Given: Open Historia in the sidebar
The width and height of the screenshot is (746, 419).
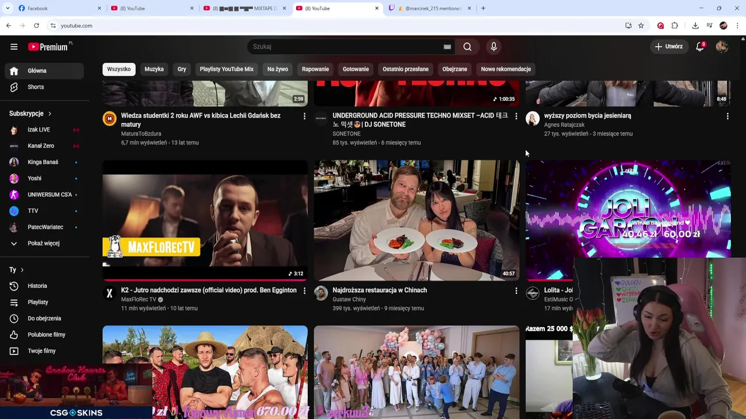Looking at the screenshot, I should 44,286.
